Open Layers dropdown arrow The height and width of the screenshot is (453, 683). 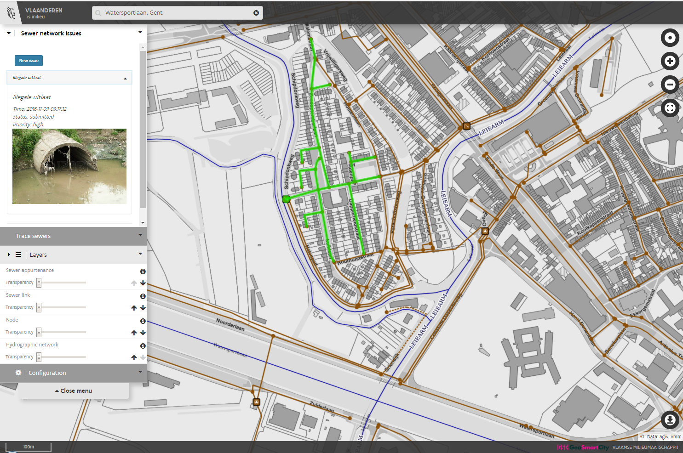point(140,254)
